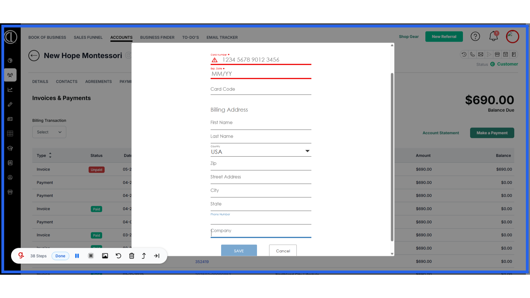Open the Details sub-tab
Screen dimensions: 530x298
(x=40, y=81)
